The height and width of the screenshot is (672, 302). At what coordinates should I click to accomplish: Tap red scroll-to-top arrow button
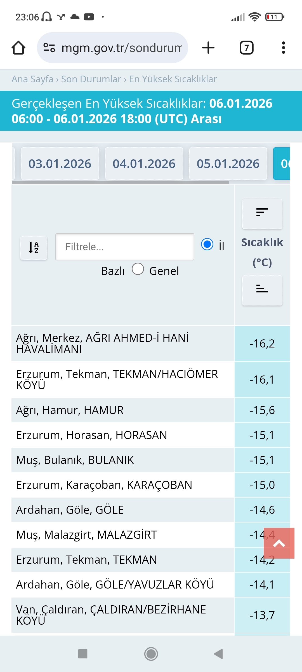(279, 543)
